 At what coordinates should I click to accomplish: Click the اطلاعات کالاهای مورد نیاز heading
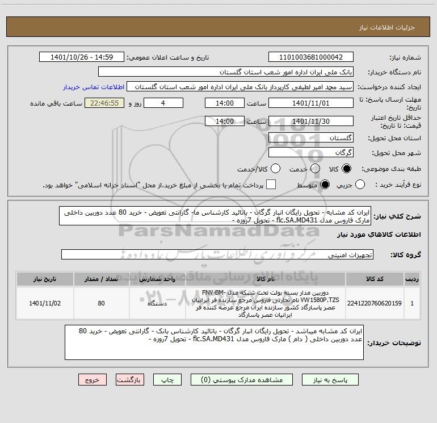(379, 234)
